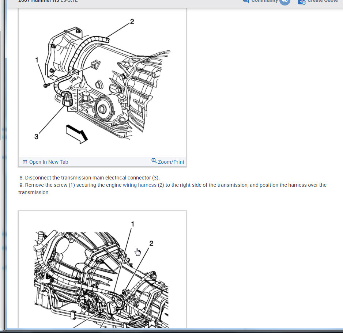This screenshot has height=333, width=343.
Task: Click the Community chat bubble icon
Action: click(246, 1)
